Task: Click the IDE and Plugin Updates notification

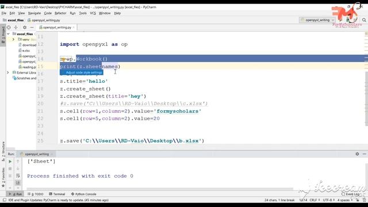Action: tap(59, 200)
